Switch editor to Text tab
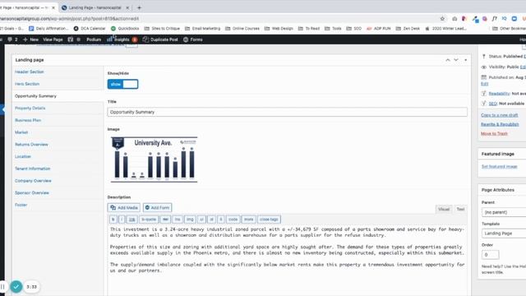This screenshot has height=296, width=526. [x=460, y=209]
